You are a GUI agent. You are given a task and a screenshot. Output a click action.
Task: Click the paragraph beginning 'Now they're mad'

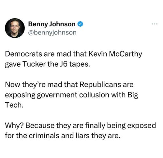click(72, 95)
